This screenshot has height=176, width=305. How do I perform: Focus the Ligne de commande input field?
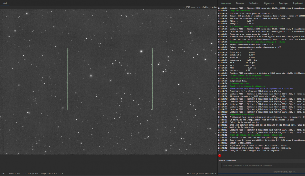(x=263, y=166)
